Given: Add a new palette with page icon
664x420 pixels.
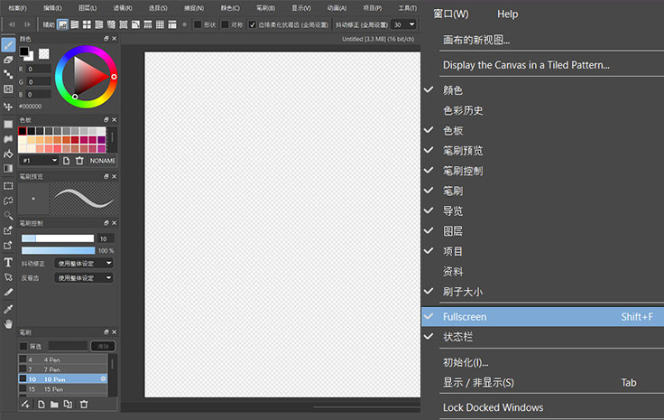Looking at the screenshot, I should [x=66, y=161].
